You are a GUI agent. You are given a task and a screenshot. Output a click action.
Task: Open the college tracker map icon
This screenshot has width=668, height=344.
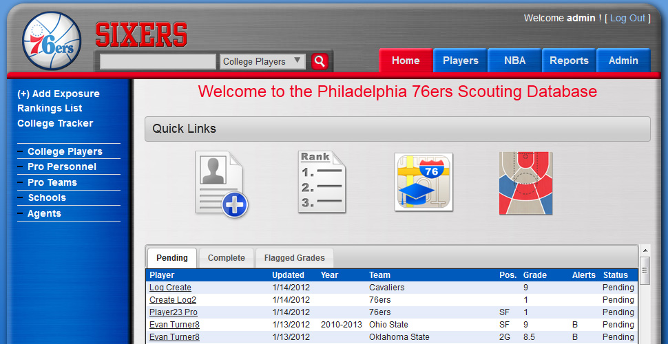coord(424,182)
